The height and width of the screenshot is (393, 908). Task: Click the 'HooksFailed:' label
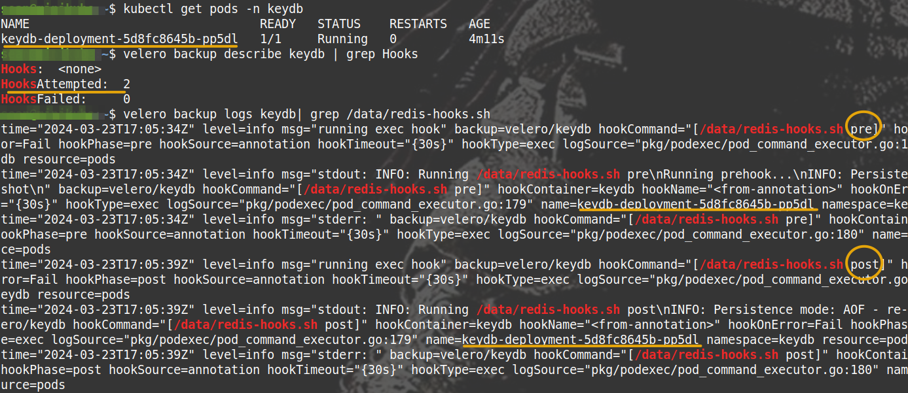[x=44, y=99]
